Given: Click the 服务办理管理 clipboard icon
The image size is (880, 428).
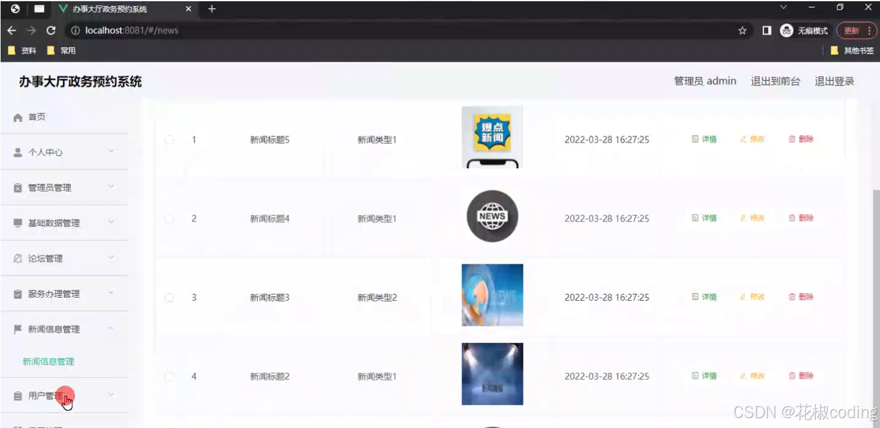Looking at the screenshot, I should 18,294.
